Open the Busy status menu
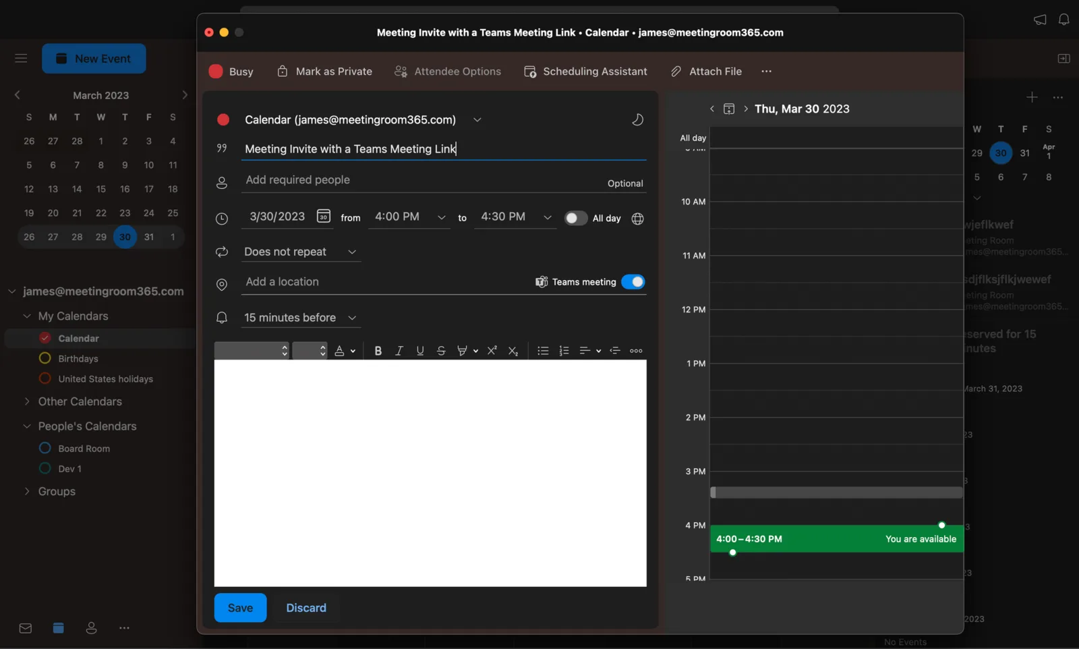The width and height of the screenshot is (1079, 649). click(x=231, y=72)
